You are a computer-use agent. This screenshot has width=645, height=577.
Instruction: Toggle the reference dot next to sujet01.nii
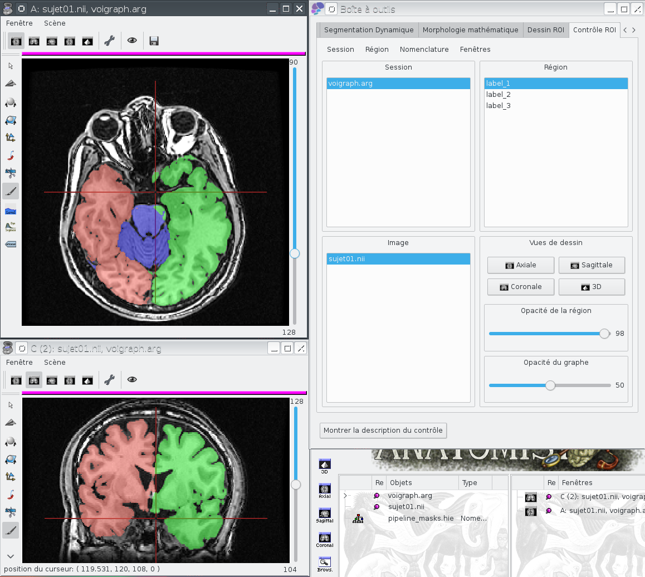coord(377,507)
